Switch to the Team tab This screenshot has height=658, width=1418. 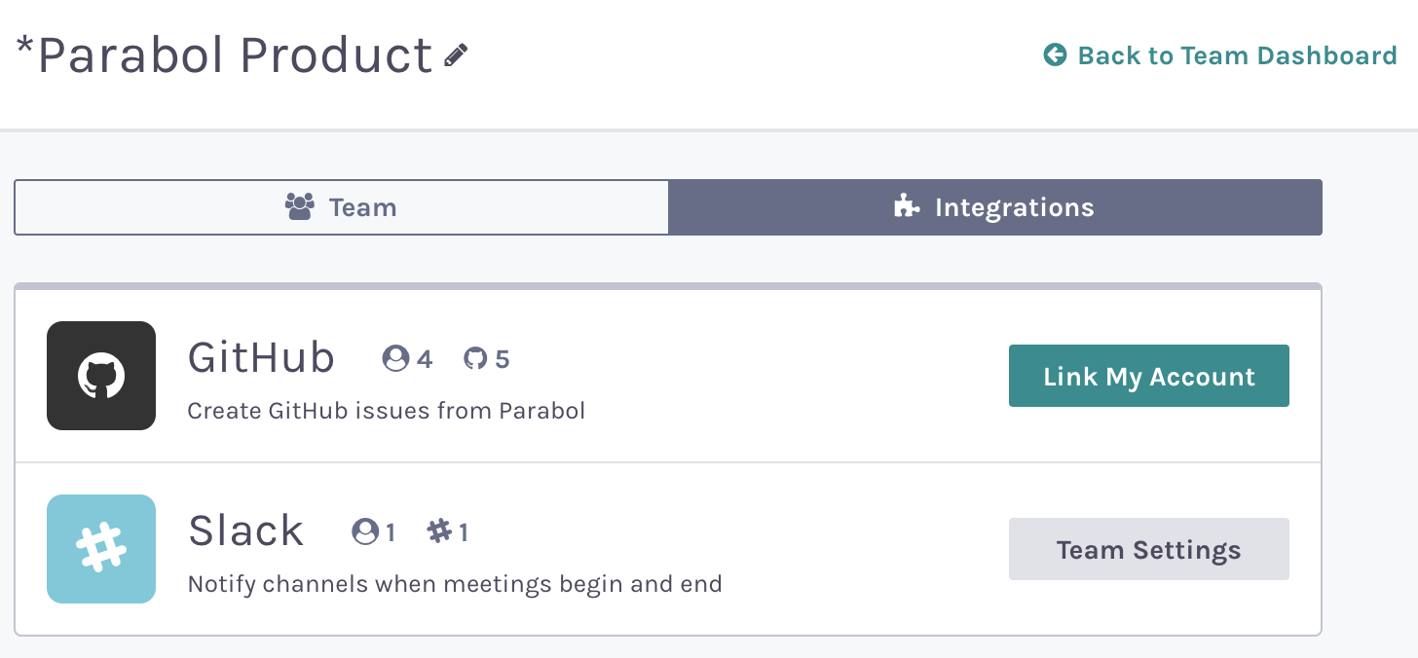pyautogui.click(x=341, y=207)
